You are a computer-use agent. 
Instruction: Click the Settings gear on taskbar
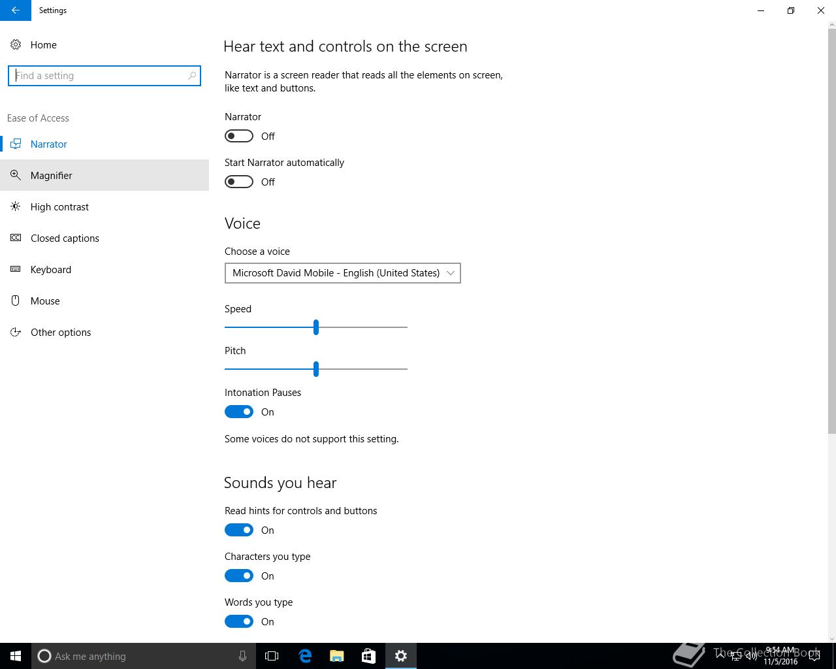401,656
